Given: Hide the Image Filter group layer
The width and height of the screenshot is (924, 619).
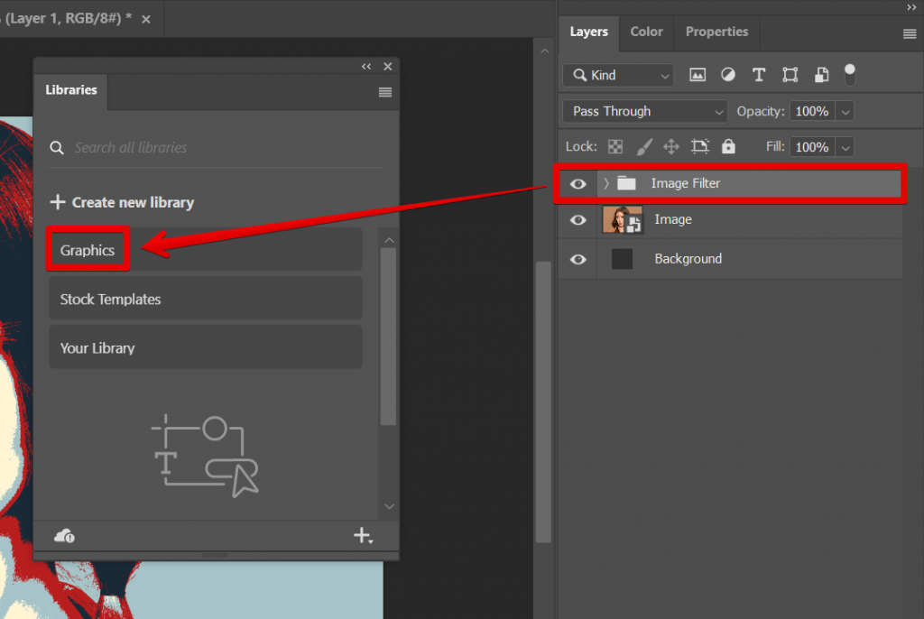Looking at the screenshot, I should coord(578,184).
